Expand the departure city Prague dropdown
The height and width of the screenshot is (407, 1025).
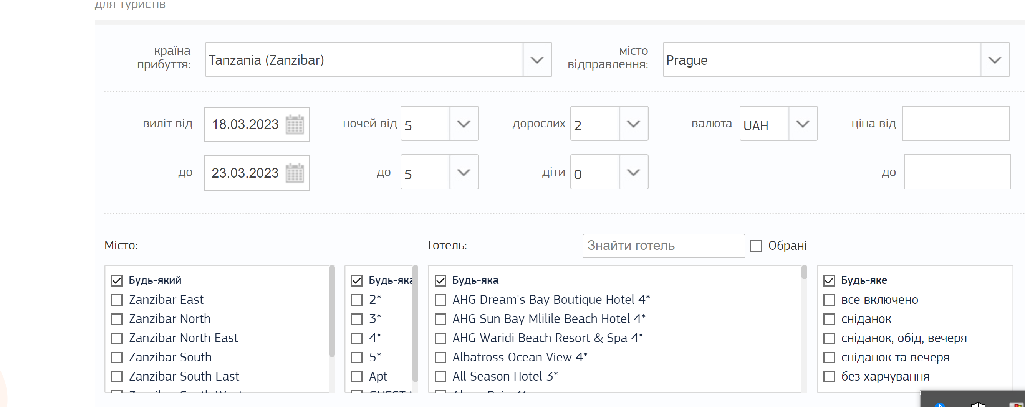pyautogui.click(x=994, y=60)
